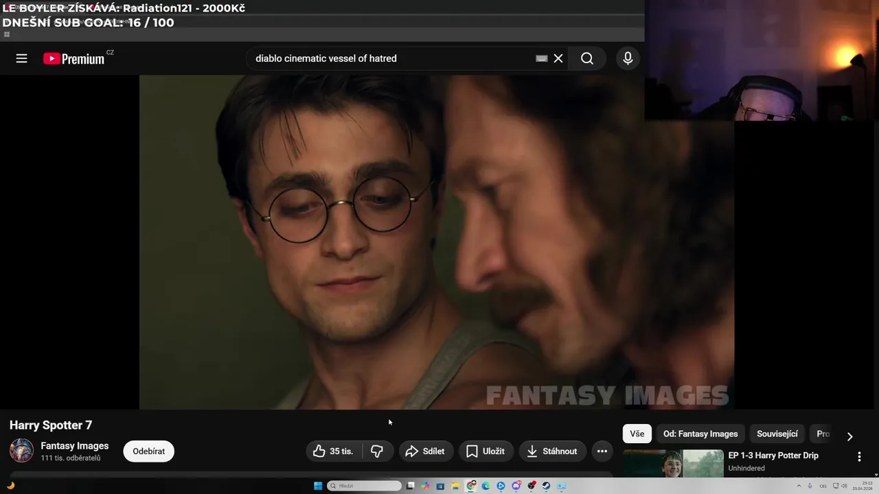This screenshot has height=494, width=879.
Task: Switch the CES keyboard layout indicator
Action: [823, 486]
